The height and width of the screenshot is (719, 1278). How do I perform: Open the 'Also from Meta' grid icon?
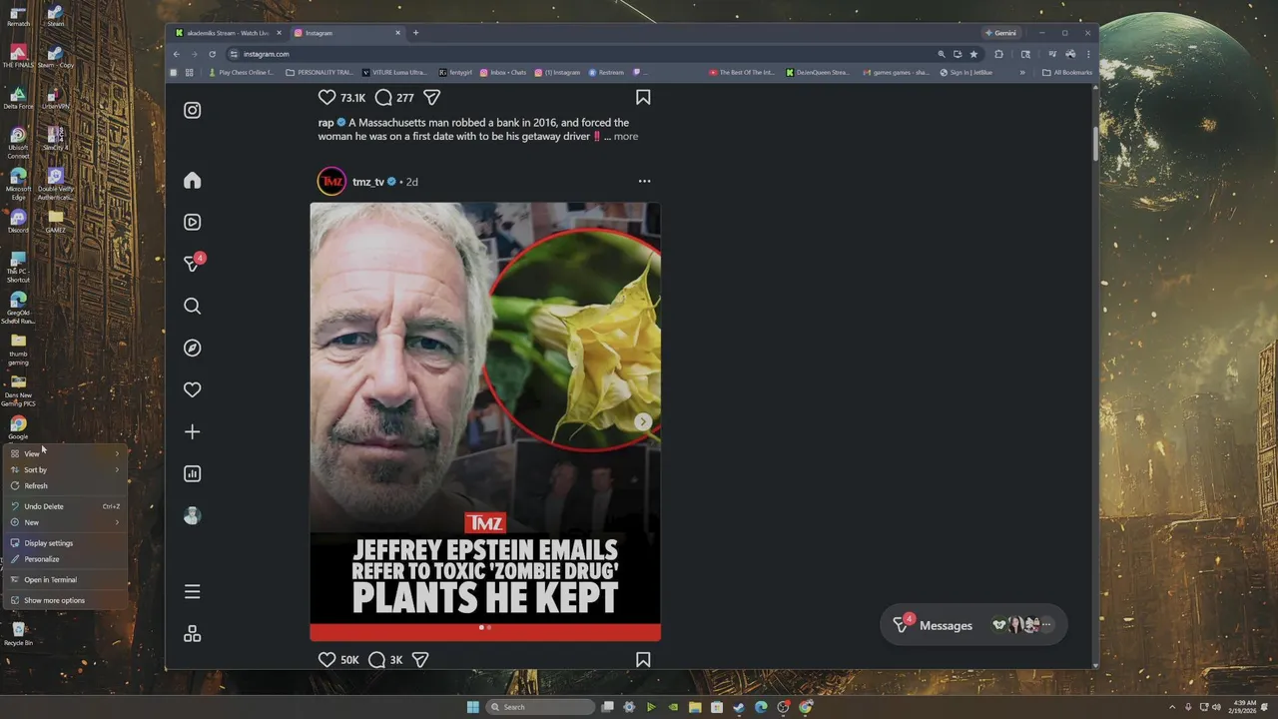193,634
